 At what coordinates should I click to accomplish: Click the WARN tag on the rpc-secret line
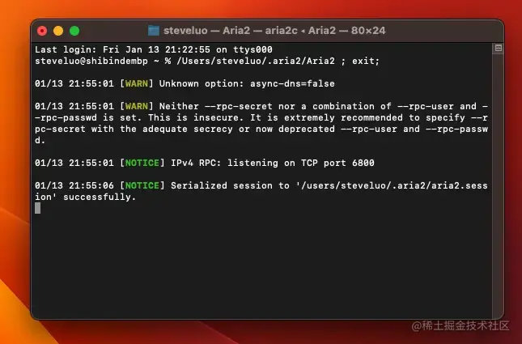[137, 106]
